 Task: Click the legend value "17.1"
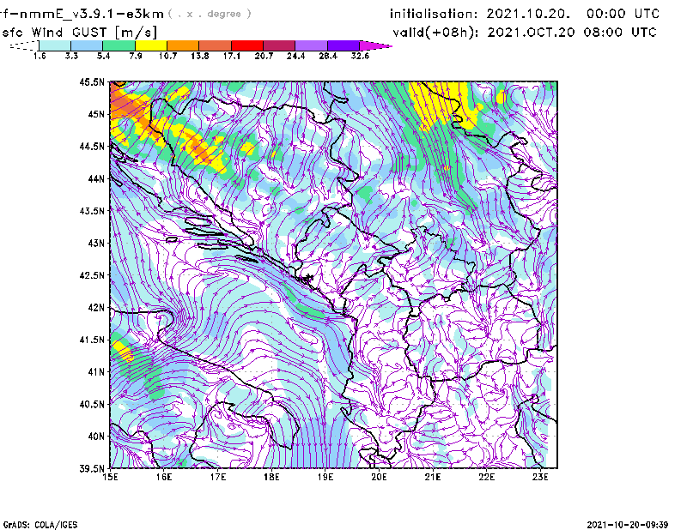pos(232,56)
